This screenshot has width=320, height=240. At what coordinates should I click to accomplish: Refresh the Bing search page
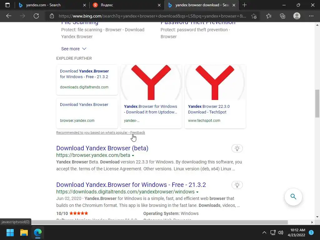point(36,16)
